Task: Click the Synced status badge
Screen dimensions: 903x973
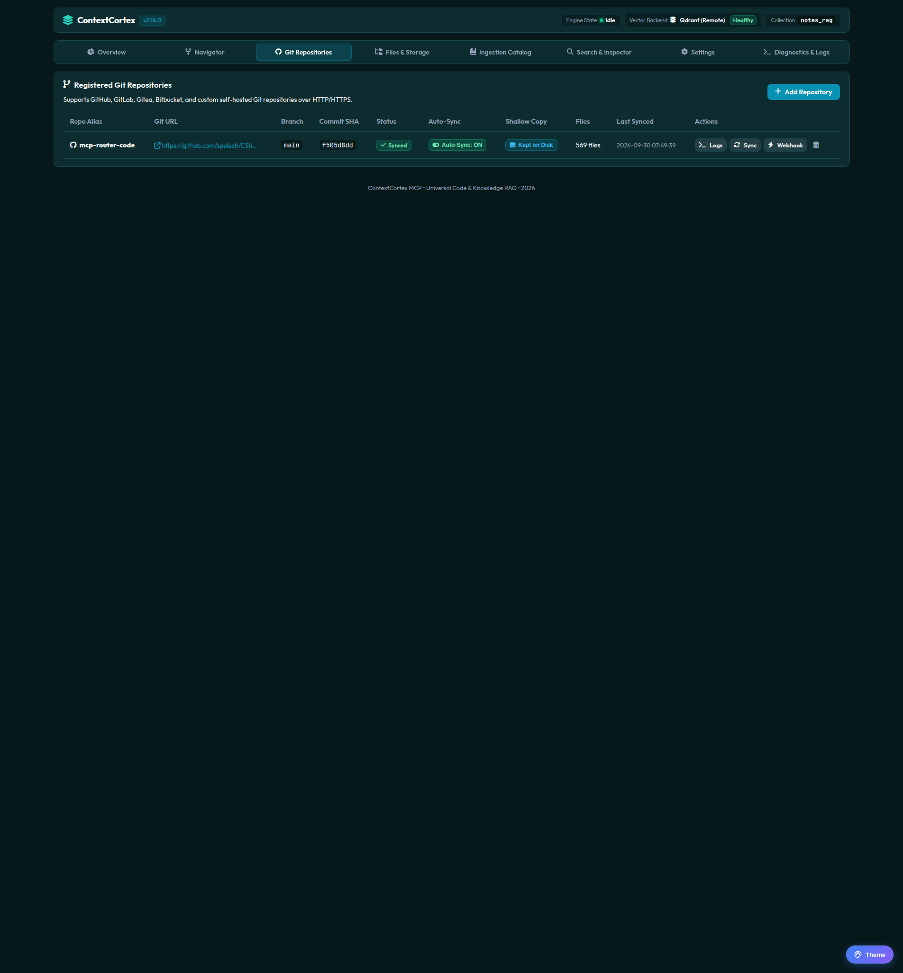Action: coord(393,145)
